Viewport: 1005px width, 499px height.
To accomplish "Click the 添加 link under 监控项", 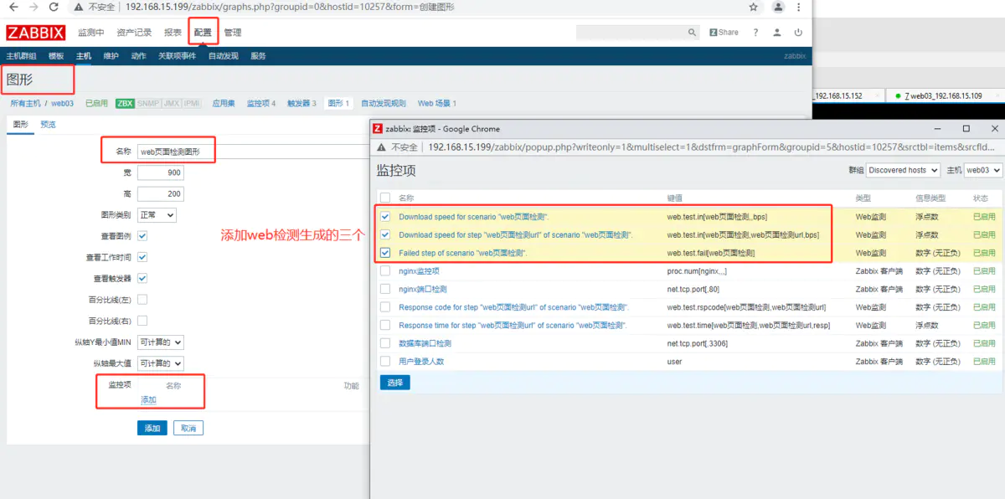I will [148, 400].
